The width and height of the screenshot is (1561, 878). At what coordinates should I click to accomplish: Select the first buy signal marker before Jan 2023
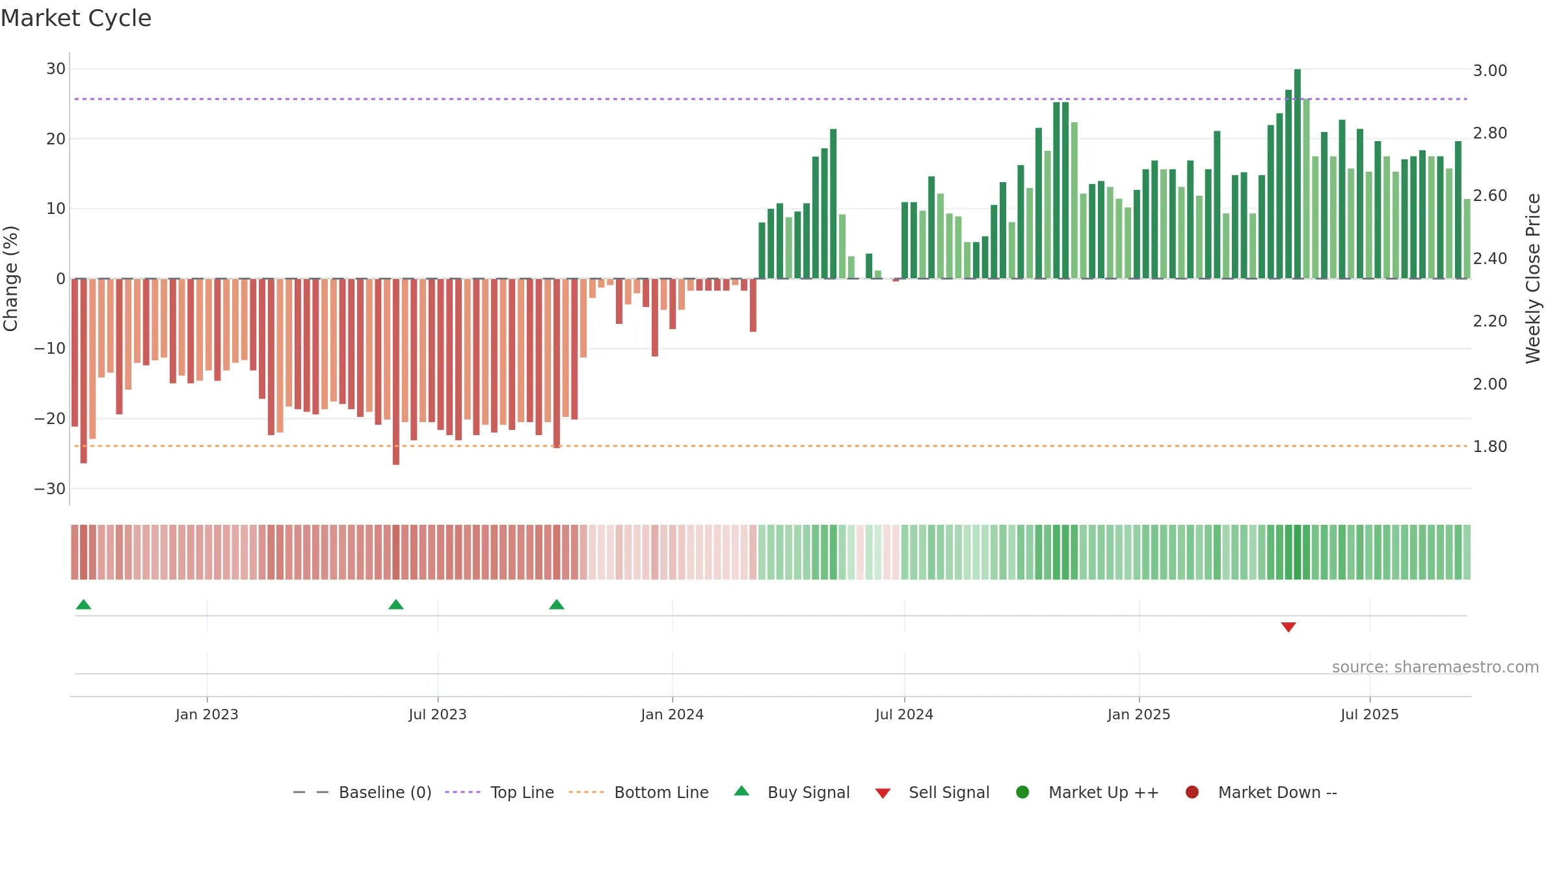83,605
